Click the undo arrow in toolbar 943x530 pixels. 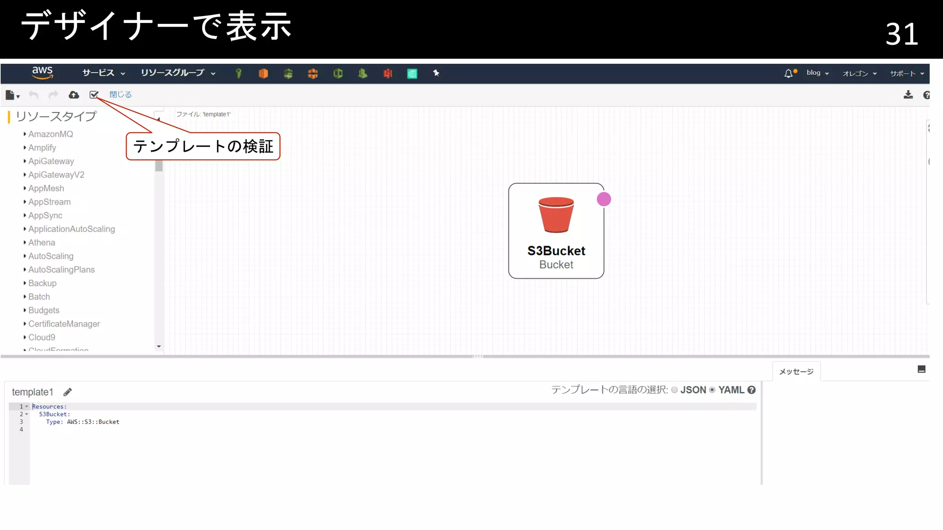click(34, 95)
